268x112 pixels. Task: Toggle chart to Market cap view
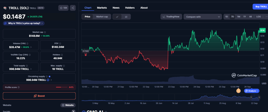point(102,17)
